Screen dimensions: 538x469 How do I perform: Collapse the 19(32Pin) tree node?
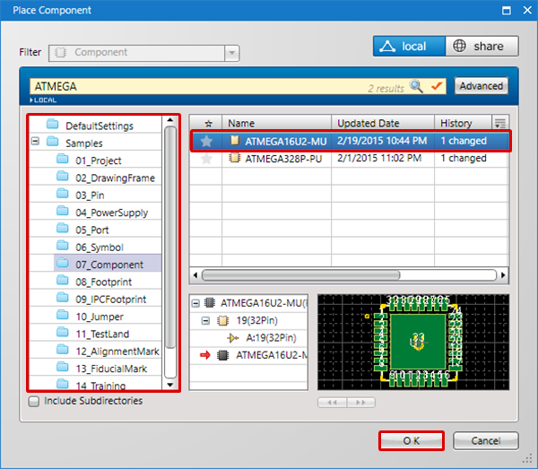(x=205, y=321)
